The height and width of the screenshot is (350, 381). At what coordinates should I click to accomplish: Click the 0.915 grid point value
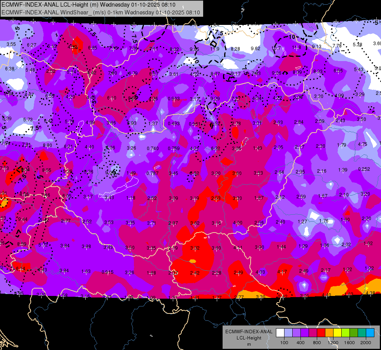pos(107,272)
